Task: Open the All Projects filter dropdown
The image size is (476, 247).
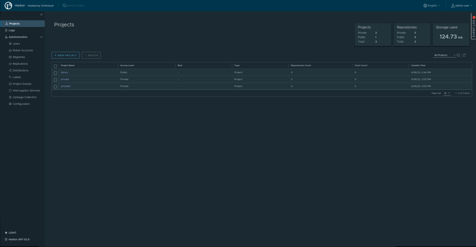Action: (x=444, y=55)
